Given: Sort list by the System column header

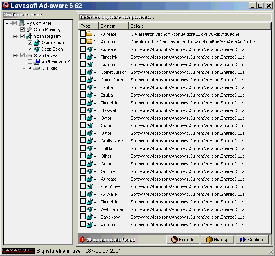Looking at the screenshot, I should pyautogui.click(x=113, y=26).
